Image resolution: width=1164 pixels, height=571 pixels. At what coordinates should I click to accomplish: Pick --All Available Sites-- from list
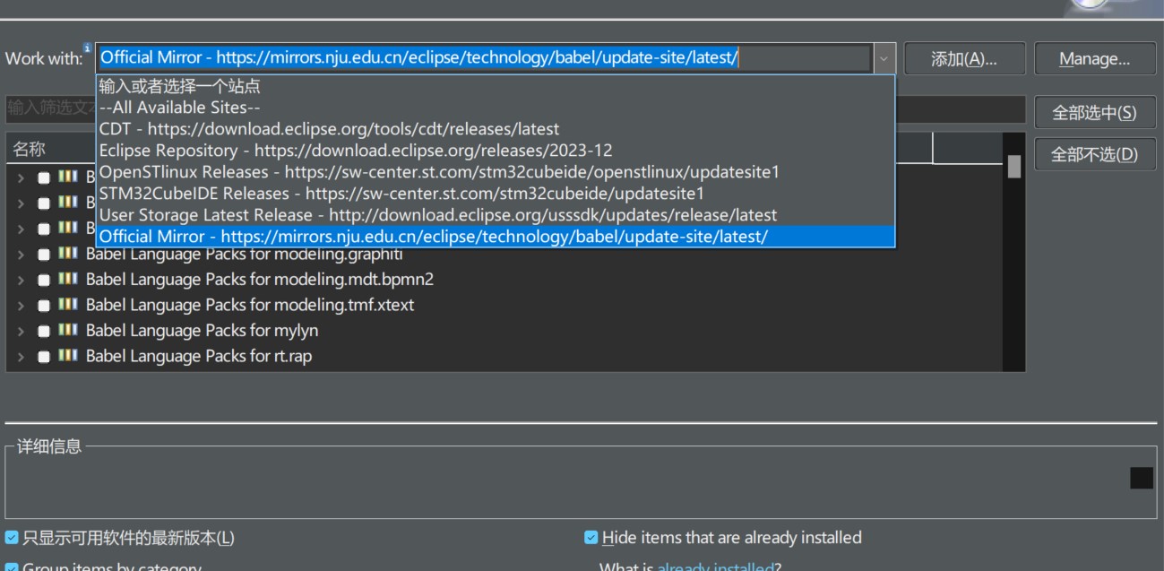[x=179, y=108]
